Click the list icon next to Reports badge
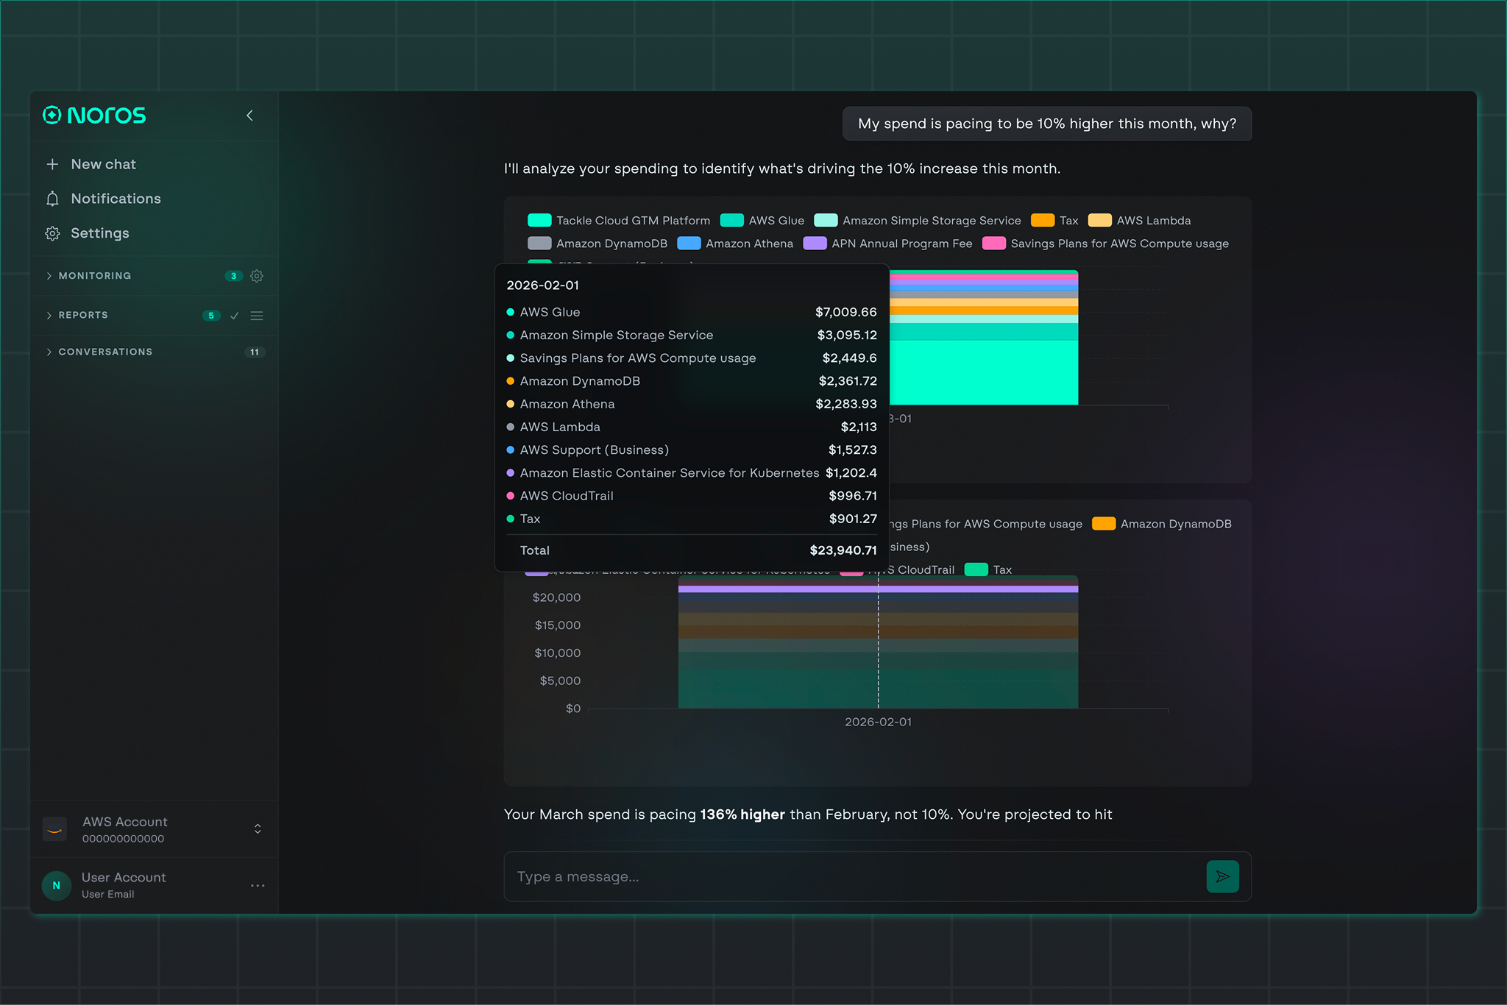The image size is (1507, 1005). click(257, 316)
